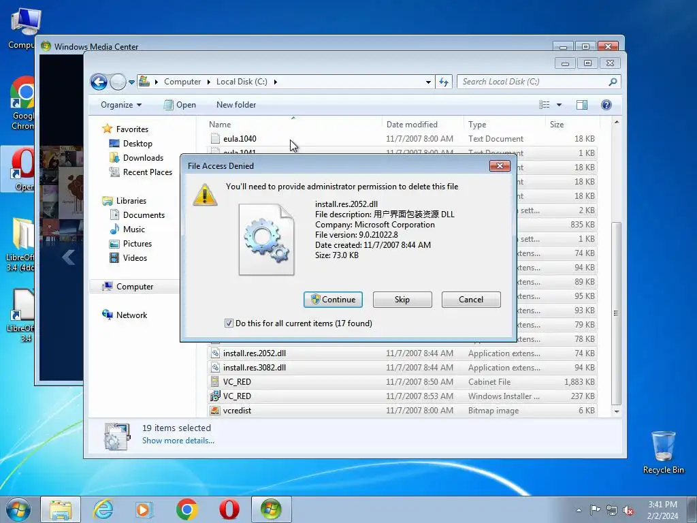697x523 pixels.
Task: Close the File Access Denied dialog
Action: 500,166
